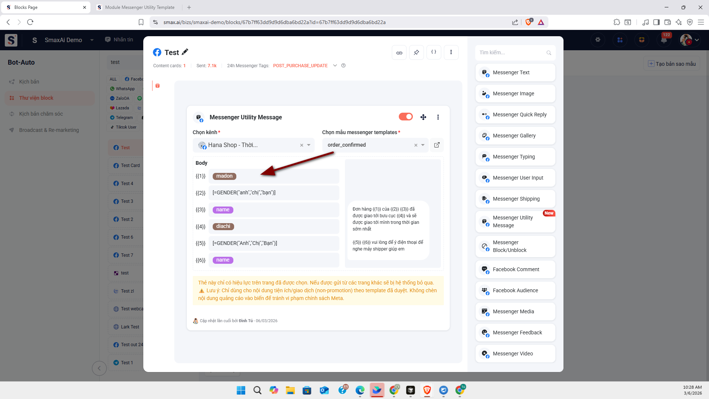Edit the Test block name with pencil icon
Image resolution: width=709 pixels, height=399 pixels.
pos(185,52)
